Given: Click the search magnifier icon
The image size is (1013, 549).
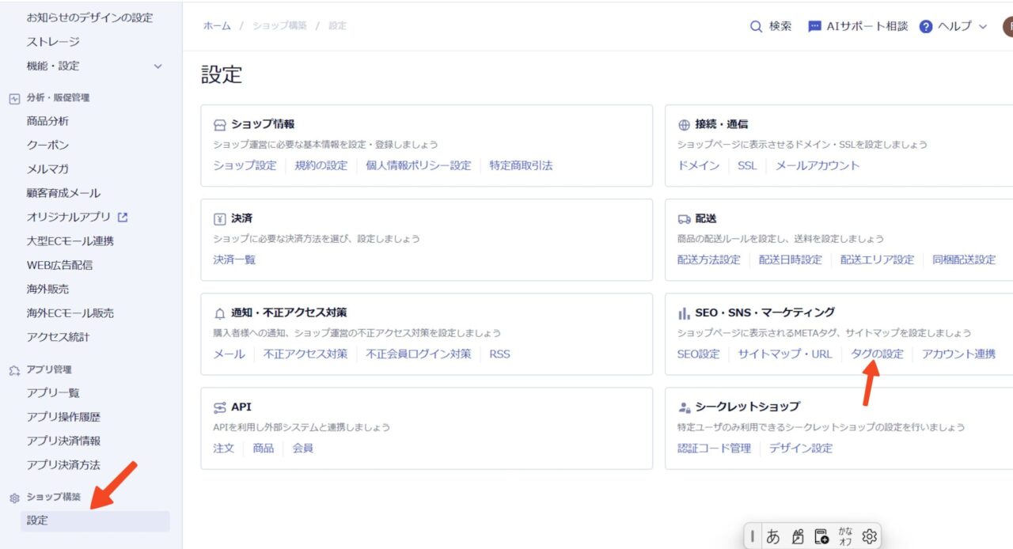Looking at the screenshot, I should click(x=756, y=26).
